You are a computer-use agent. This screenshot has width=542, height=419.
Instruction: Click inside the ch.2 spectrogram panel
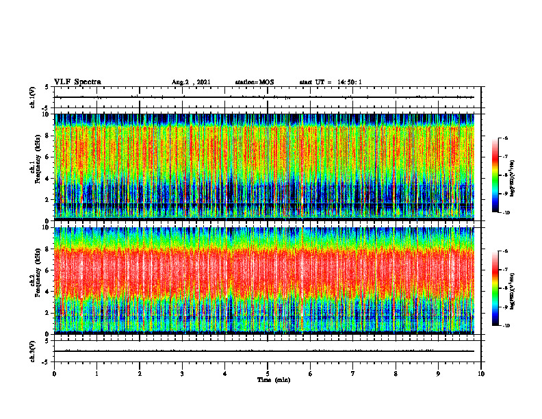264,281
